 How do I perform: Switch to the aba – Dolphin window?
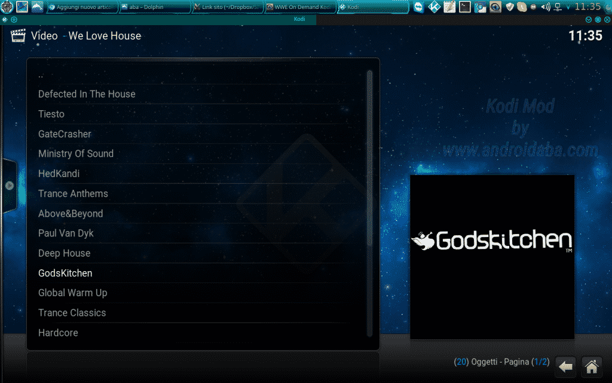coord(155,7)
